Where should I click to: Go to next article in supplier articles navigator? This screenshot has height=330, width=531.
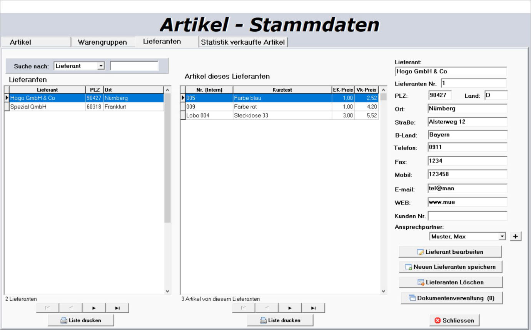[x=290, y=308]
